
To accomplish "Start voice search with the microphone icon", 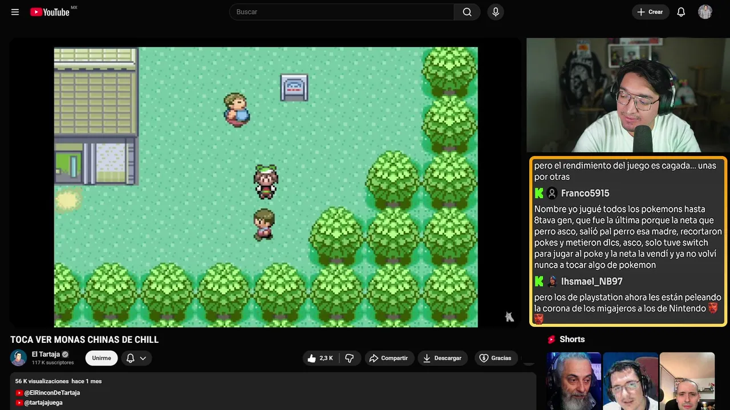I will (496, 12).
